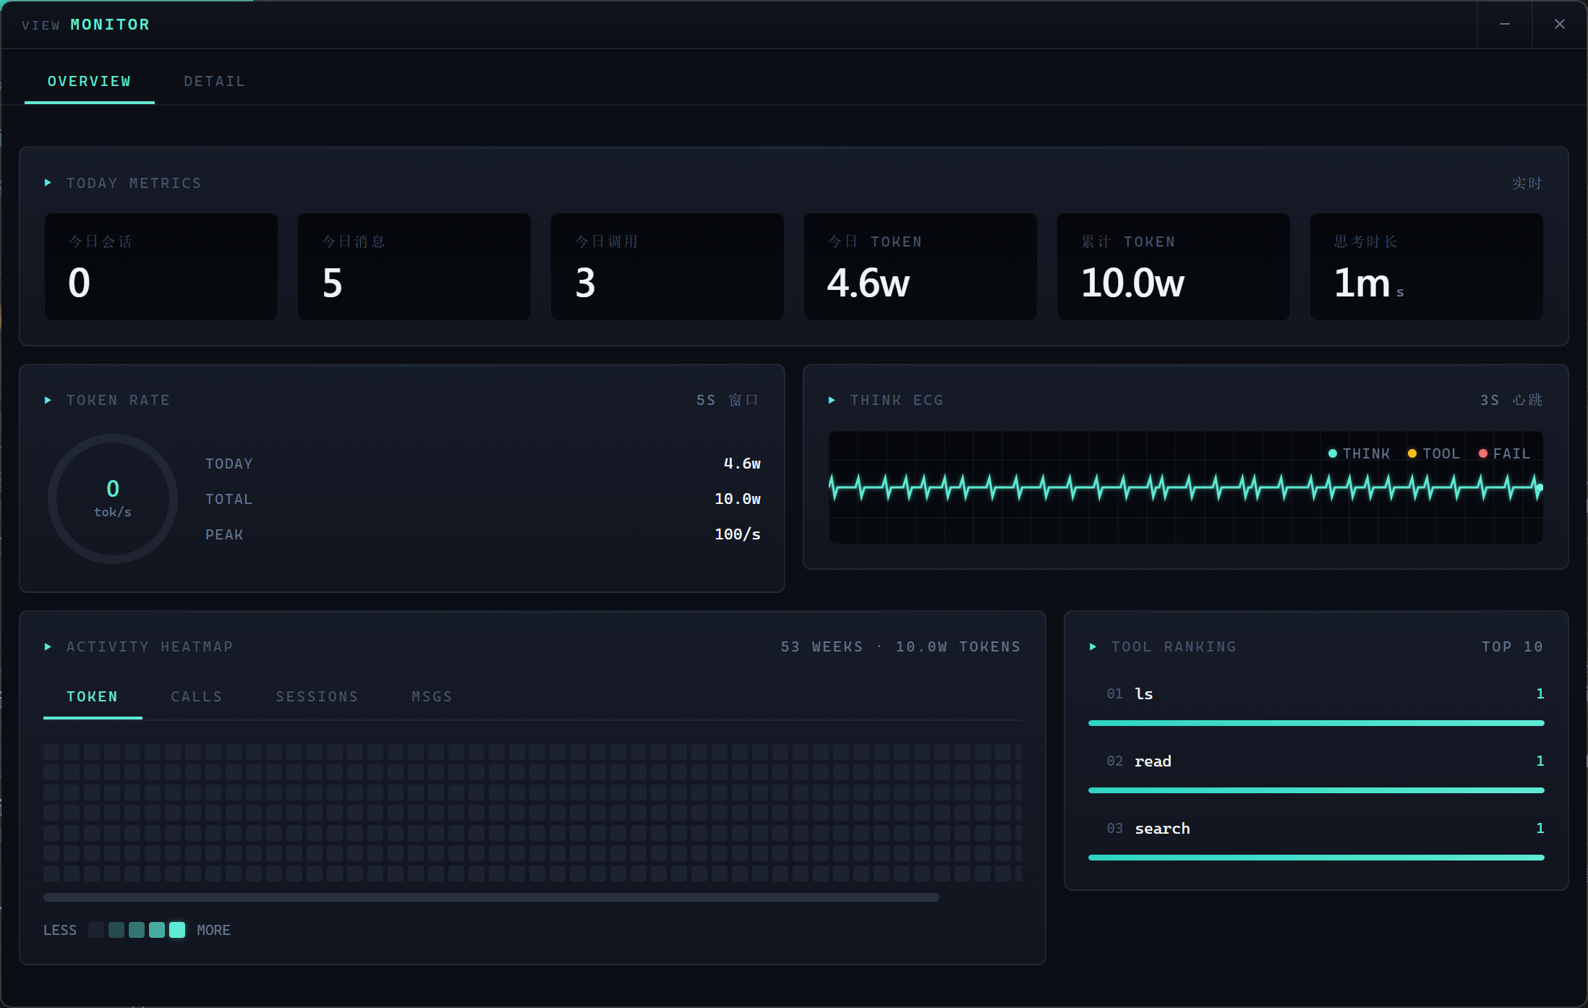Screen dimensions: 1588x1008
Task: Open the 累计 TOKEN metric card
Action: coord(1174,267)
